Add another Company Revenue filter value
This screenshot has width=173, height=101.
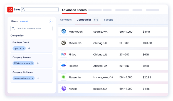pos(38,63)
